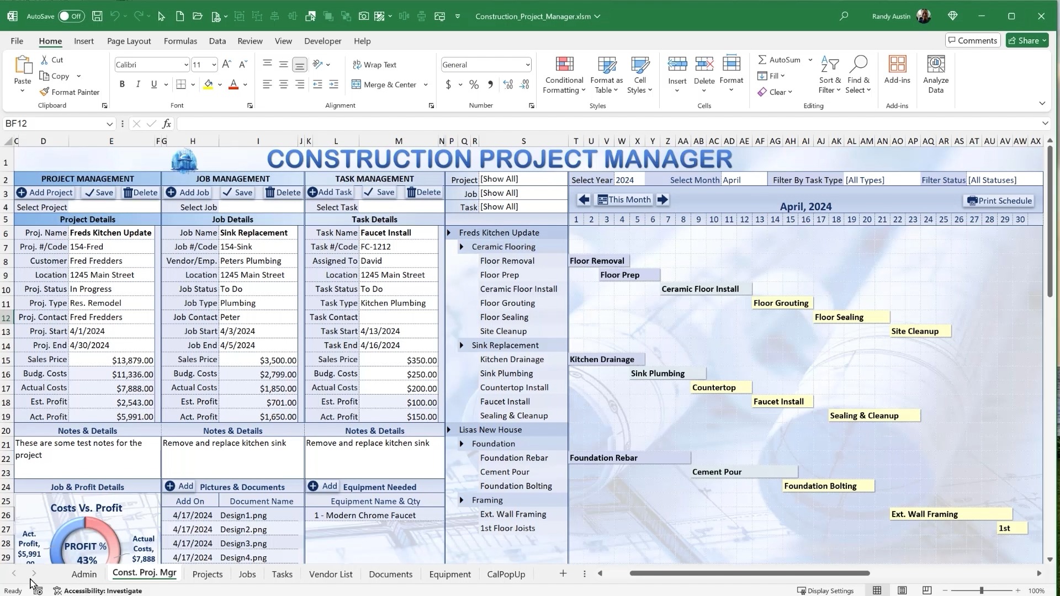
Task: Click the percent style icon
Action: [474, 84]
